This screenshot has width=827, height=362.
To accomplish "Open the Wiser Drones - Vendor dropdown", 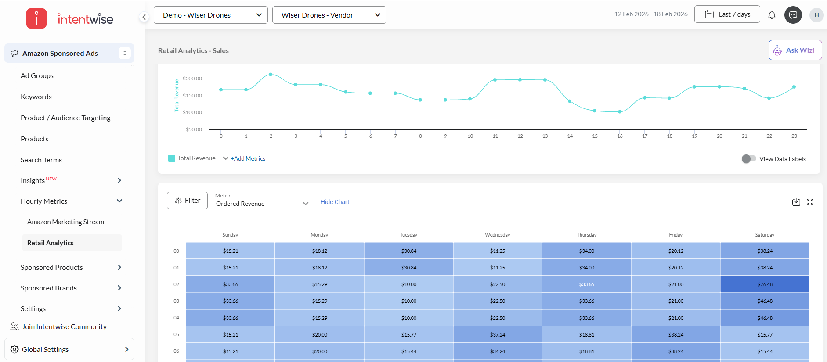I will point(329,15).
